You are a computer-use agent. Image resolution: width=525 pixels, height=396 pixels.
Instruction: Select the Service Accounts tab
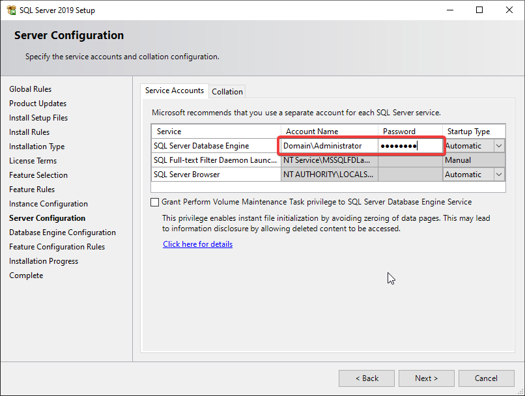coord(175,91)
